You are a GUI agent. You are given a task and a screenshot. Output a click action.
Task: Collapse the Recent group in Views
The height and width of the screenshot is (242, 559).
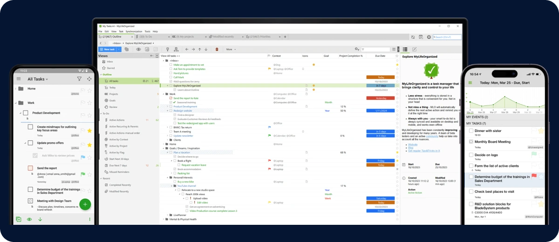tap(101, 178)
